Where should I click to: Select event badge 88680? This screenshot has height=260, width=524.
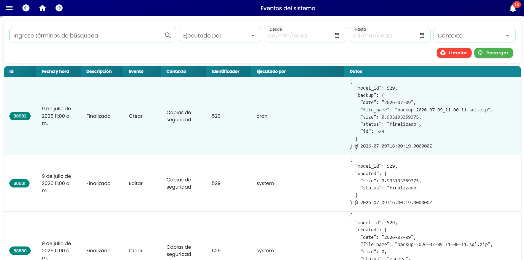[x=20, y=251]
